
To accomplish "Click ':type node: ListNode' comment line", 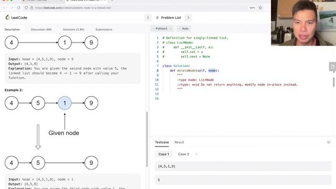I will click(x=195, y=80).
